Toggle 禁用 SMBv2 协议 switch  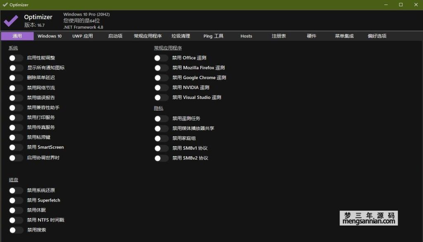[162, 158]
